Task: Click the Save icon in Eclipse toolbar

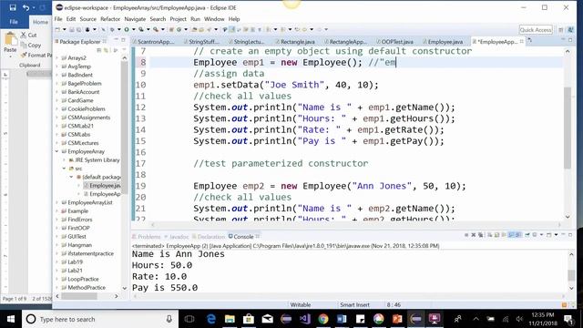Action: point(72,29)
